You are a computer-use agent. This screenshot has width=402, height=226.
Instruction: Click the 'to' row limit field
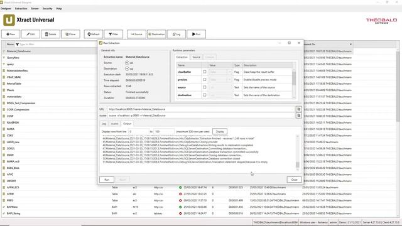164,131
